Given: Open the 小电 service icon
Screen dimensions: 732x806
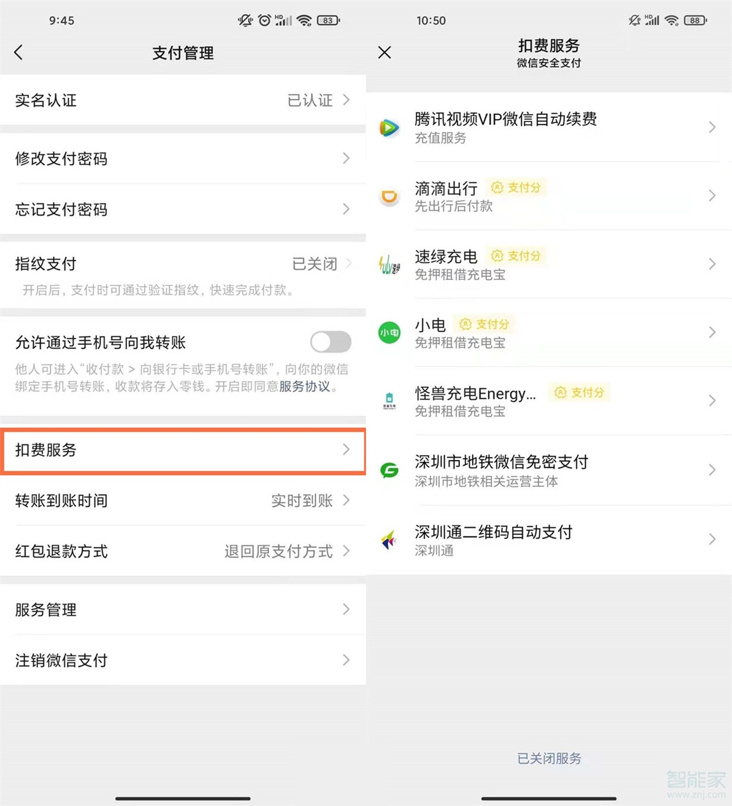Looking at the screenshot, I should pyautogui.click(x=389, y=332).
